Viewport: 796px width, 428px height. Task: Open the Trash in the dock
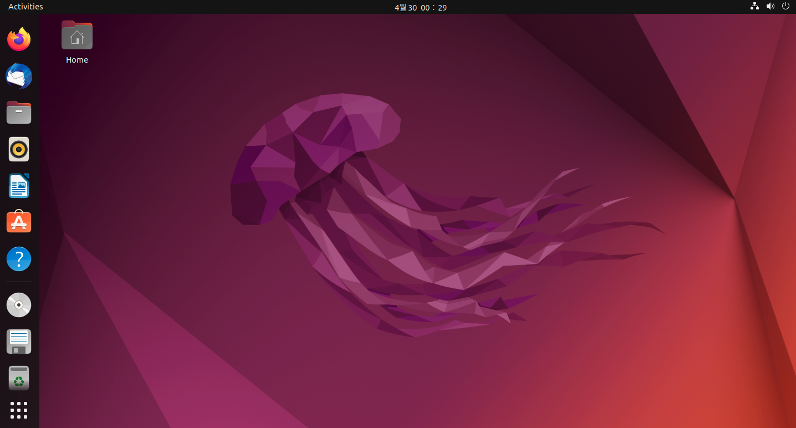19,378
